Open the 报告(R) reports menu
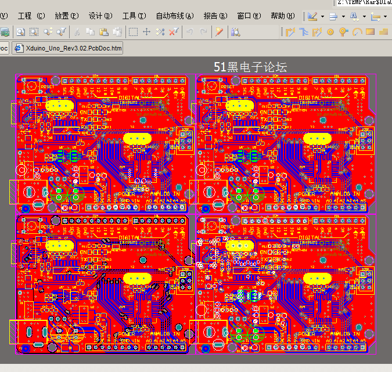Screen dimensions: 392x372 pos(215,16)
